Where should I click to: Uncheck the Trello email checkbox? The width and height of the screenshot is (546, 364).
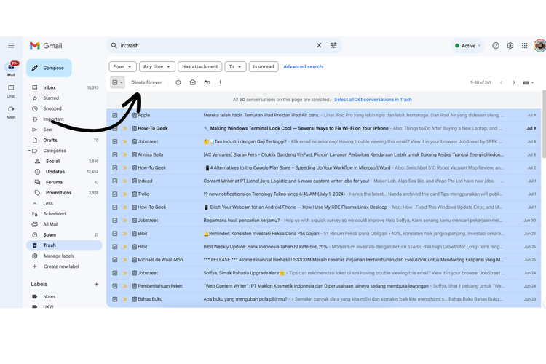click(x=115, y=194)
